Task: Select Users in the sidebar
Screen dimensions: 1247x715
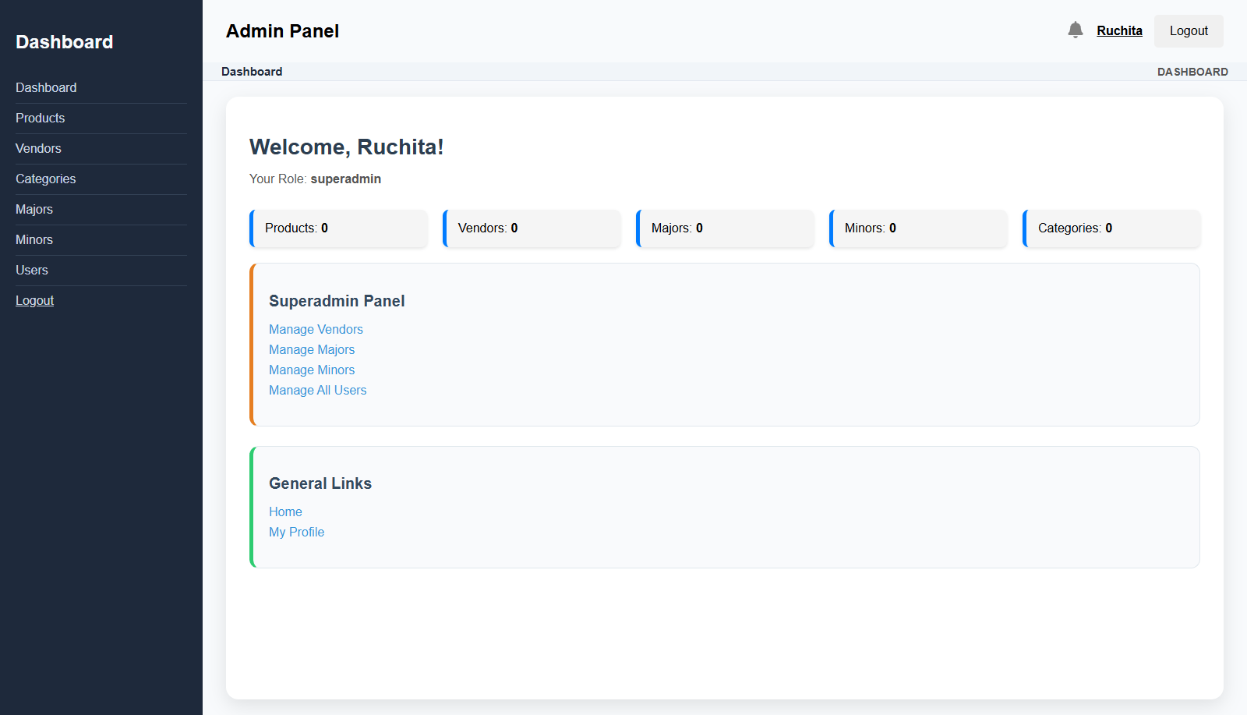Action: coord(32,271)
